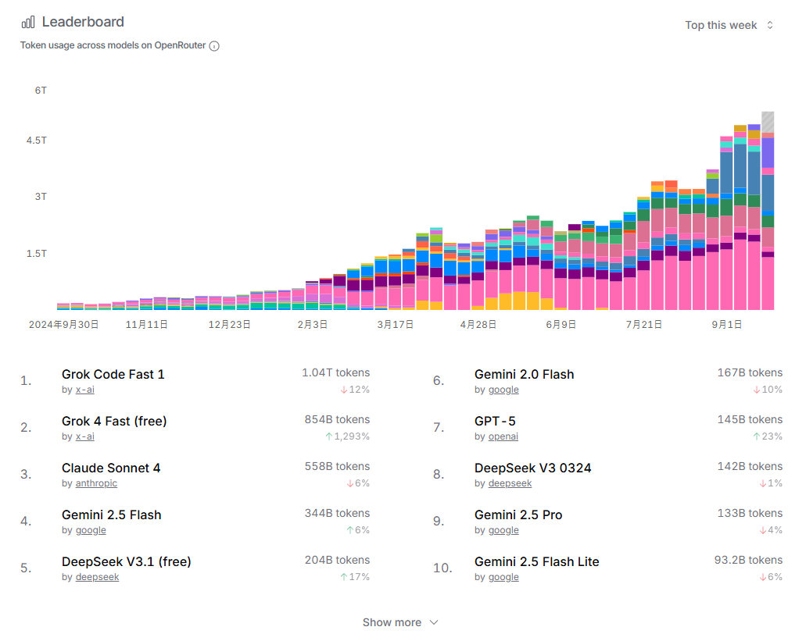The height and width of the screenshot is (641, 806).
Task: Click the deepseek link under DeepSeek V3 0324
Action: coord(510,483)
